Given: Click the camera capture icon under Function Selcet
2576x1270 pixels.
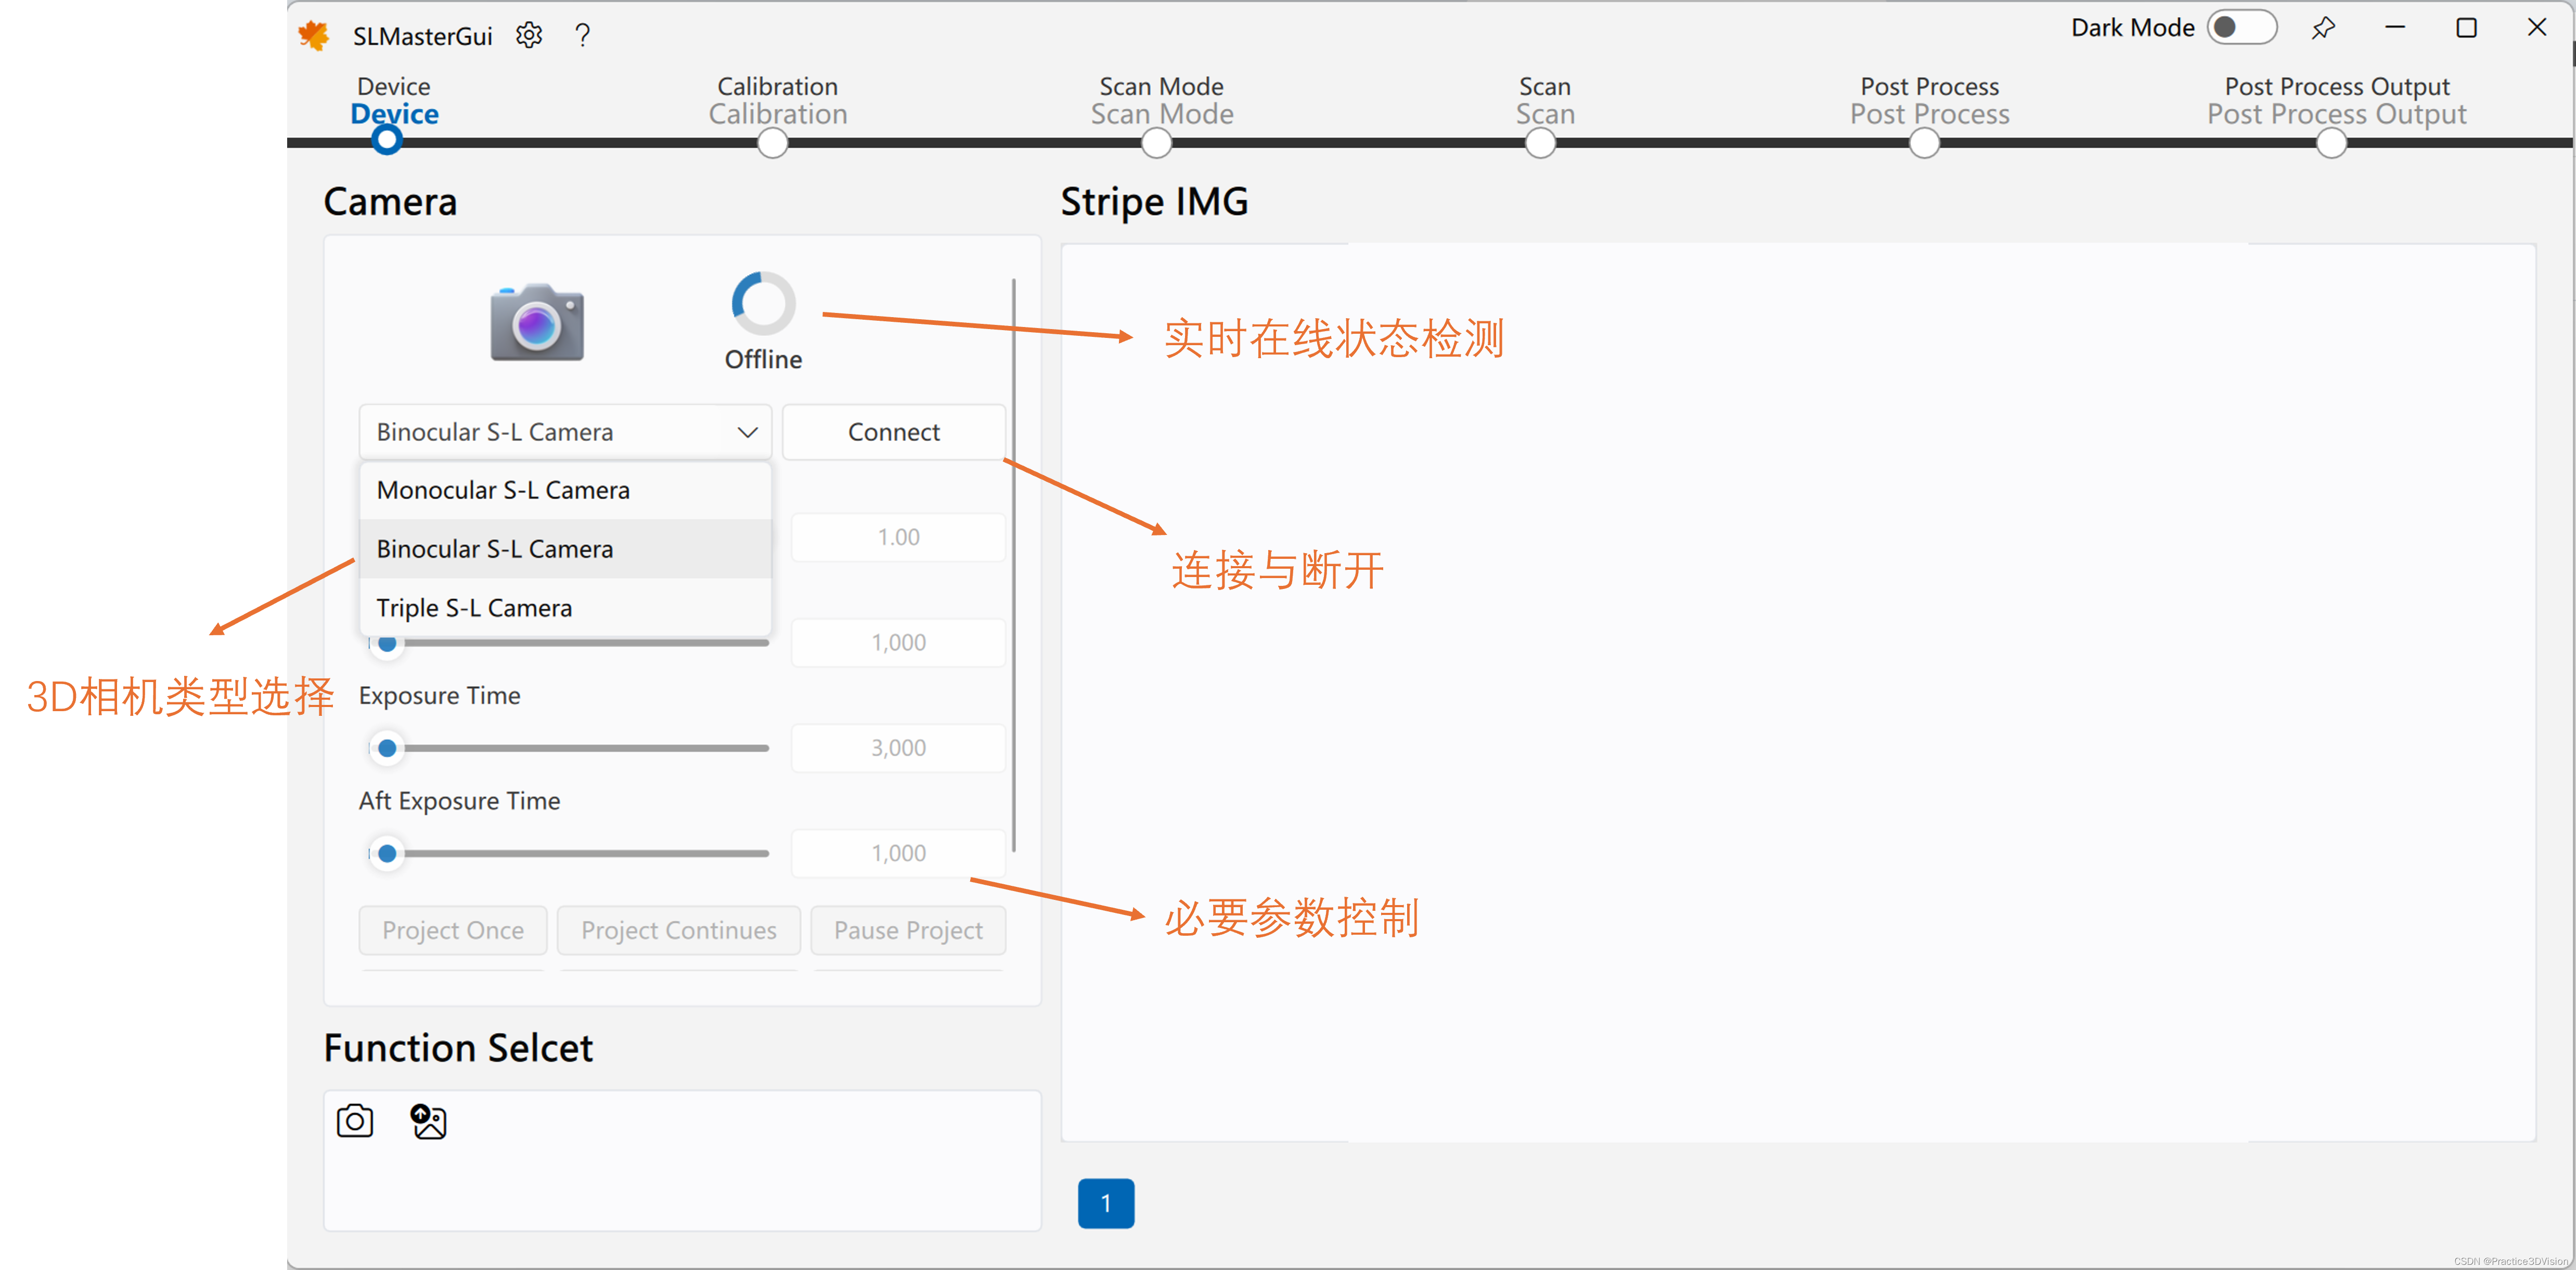Looking at the screenshot, I should (355, 1121).
